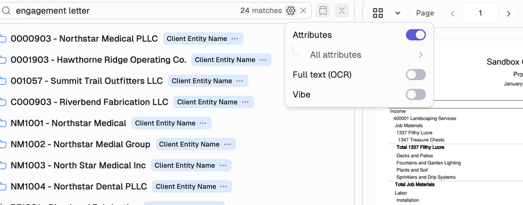Click Installation line in document preview
523x205 pixels.
click(408, 200)
